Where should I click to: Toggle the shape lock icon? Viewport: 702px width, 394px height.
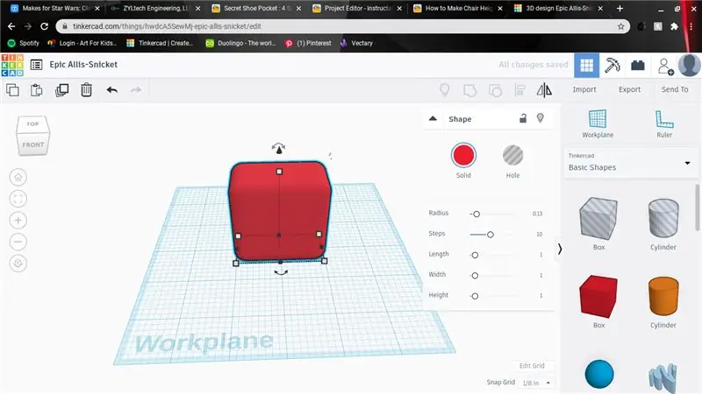click(x=522, y=118)
